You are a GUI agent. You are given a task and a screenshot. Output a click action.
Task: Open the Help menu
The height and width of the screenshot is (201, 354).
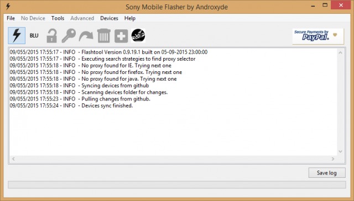(130, 18)
